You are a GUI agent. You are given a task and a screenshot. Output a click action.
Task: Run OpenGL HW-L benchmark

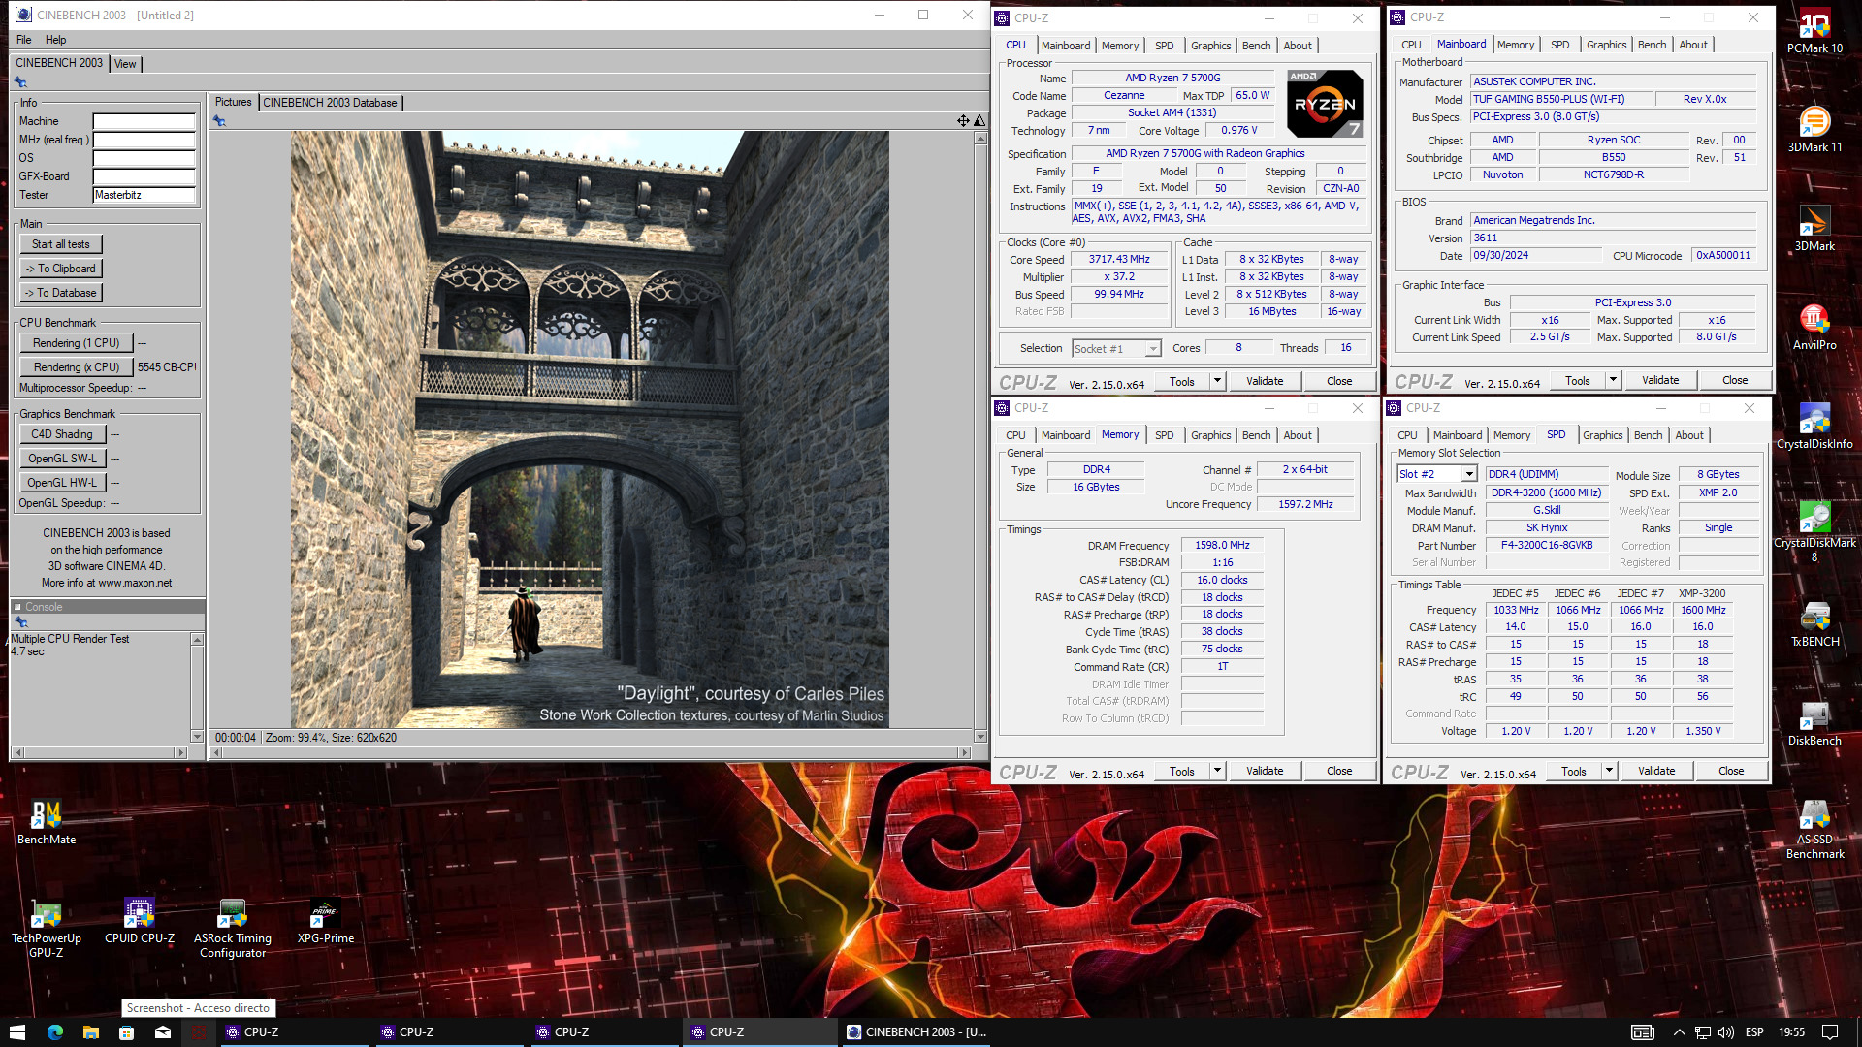[x=62, y=483]
